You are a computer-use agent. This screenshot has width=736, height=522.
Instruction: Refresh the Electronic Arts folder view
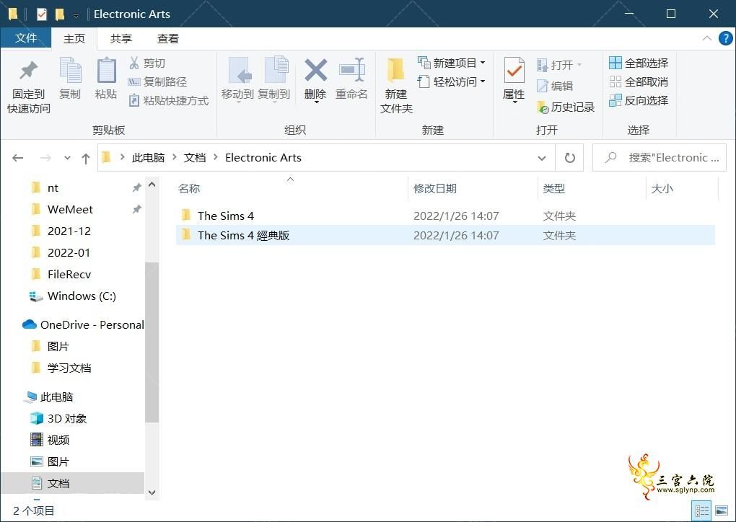coord(570,158)
